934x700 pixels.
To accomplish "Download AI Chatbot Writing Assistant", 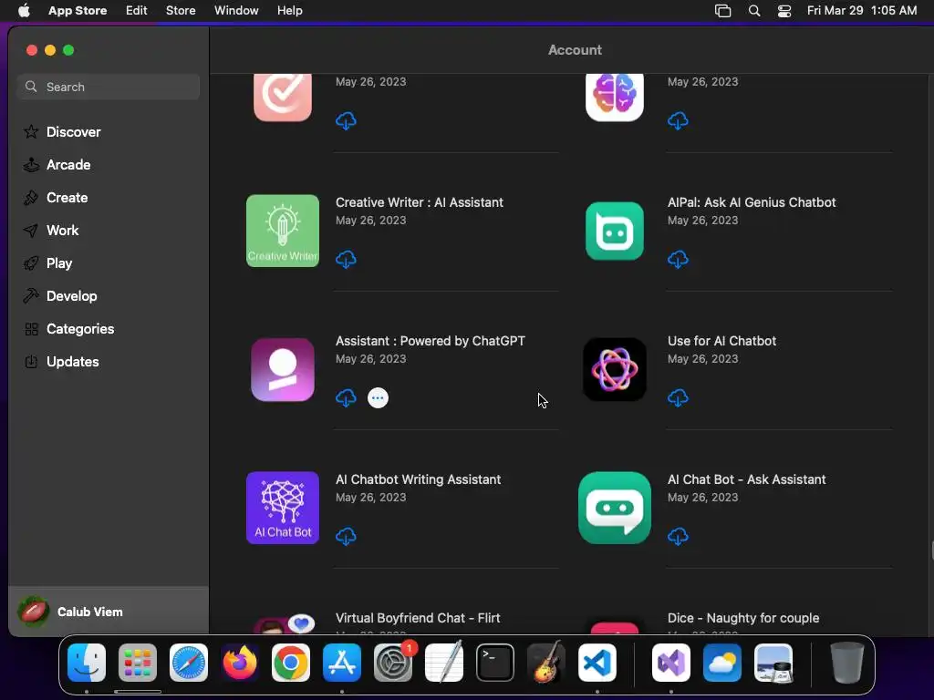I will tap(346, 536).
